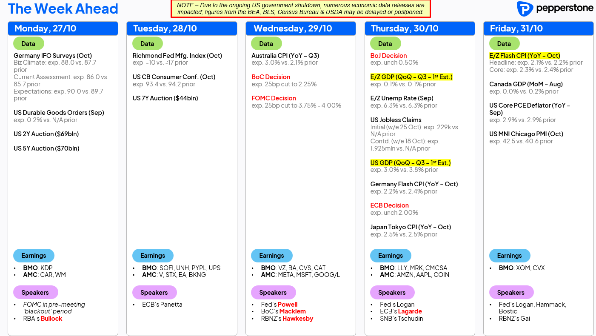
Task: Click 'E/Z Unemp Rate (Sep)'
Action: 402,98
